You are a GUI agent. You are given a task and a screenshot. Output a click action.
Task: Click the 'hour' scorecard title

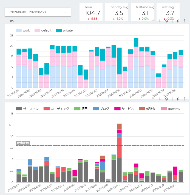89,7
